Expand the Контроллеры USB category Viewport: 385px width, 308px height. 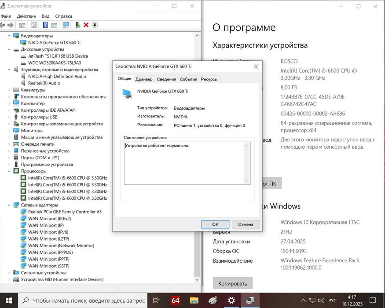[x=9, y=117]
